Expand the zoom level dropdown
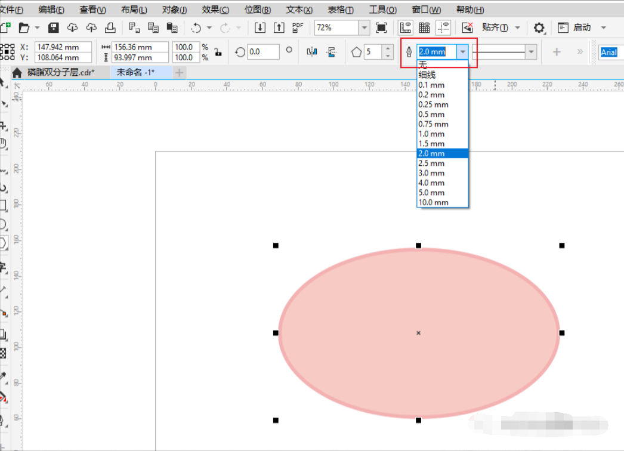624x451 pixels. click(364, 28)
